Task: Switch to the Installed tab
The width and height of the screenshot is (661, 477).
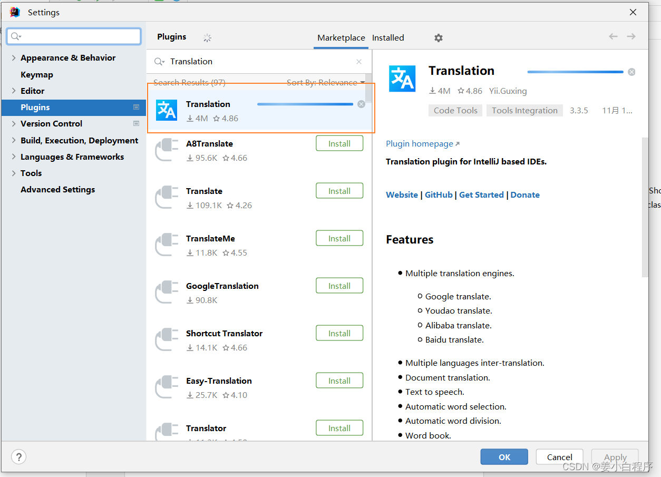Action: pos(388,38)
